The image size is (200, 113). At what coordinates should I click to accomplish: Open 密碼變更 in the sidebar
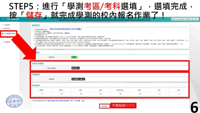[x=7, y=42]
